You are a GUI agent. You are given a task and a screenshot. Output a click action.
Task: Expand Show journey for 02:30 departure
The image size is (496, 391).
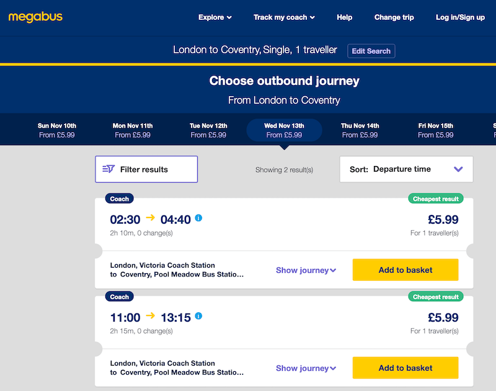pos(306,270)
